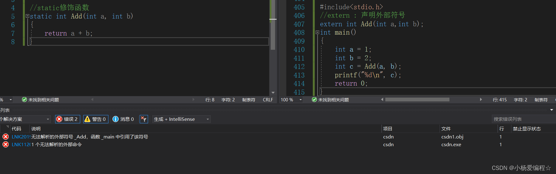Sort by Suppression State column
This screenshot has height=174, width=556.
click(527, 129)
